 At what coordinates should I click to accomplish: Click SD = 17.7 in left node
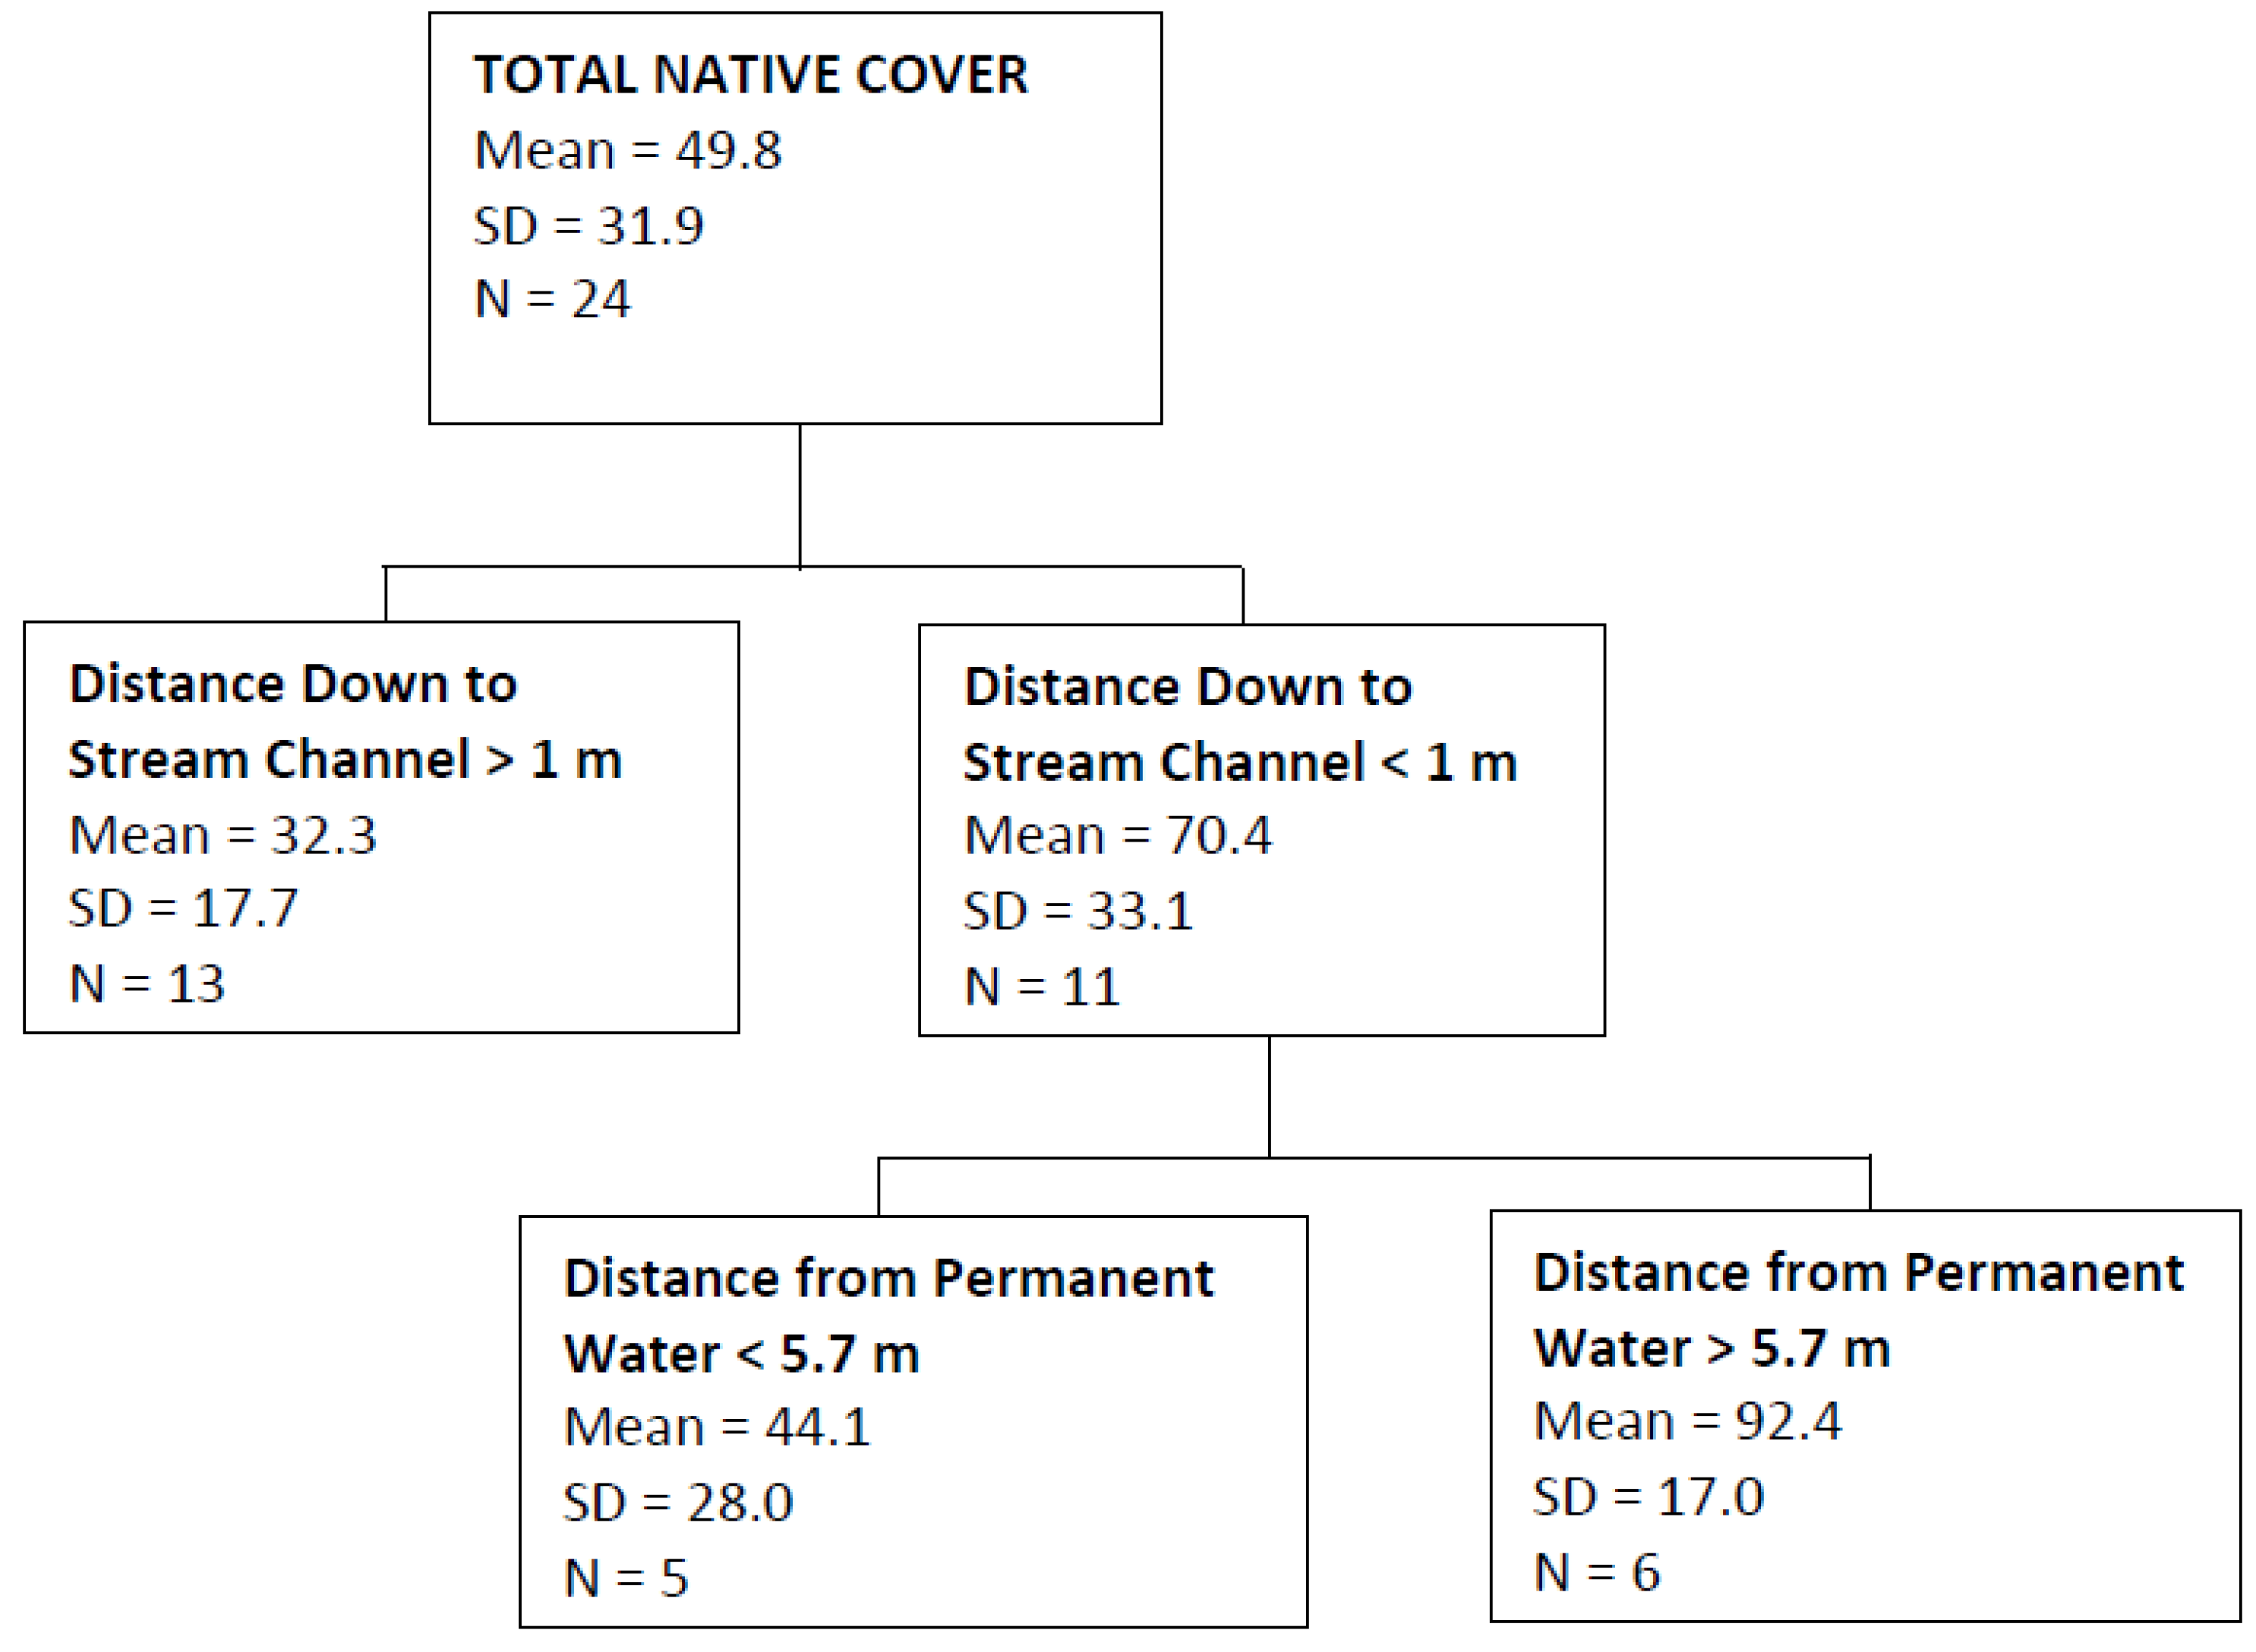(183, 908)
